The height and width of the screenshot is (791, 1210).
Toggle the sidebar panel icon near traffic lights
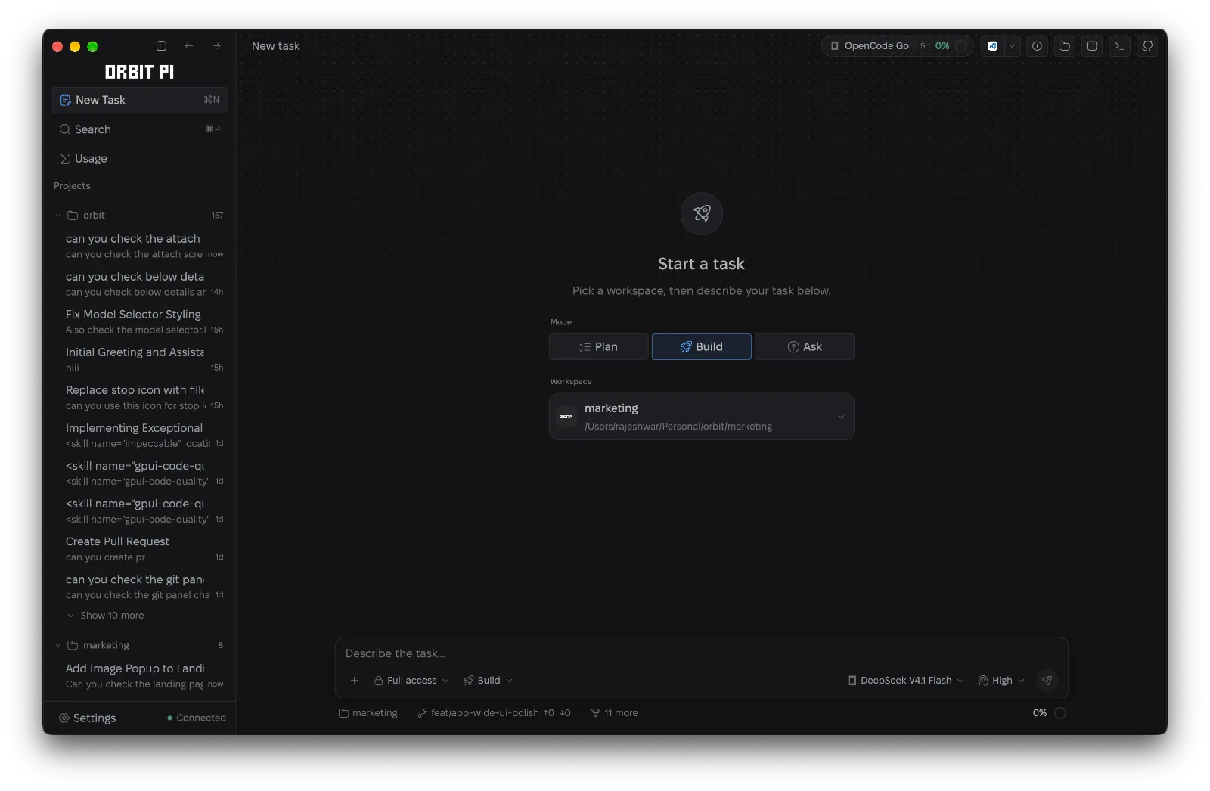pos(161,46)
